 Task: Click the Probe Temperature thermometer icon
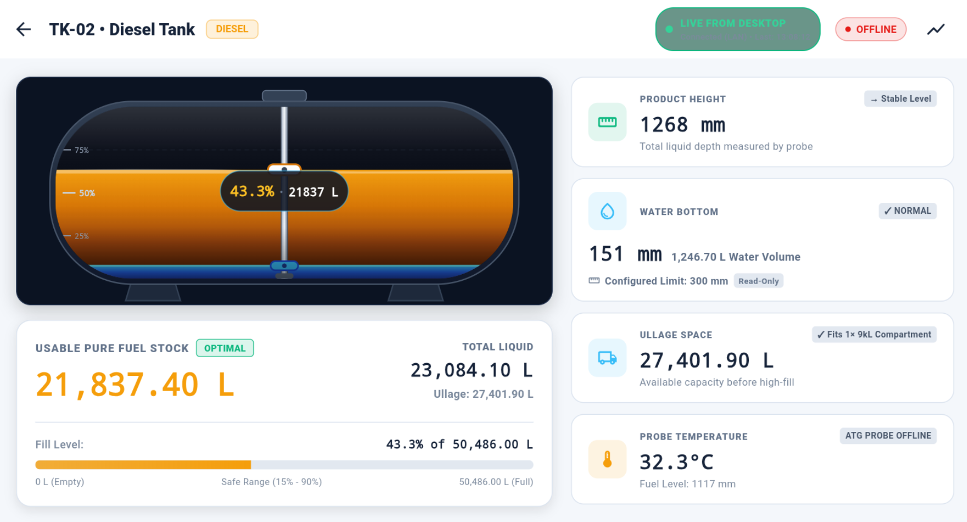click(x=607, y=459)
